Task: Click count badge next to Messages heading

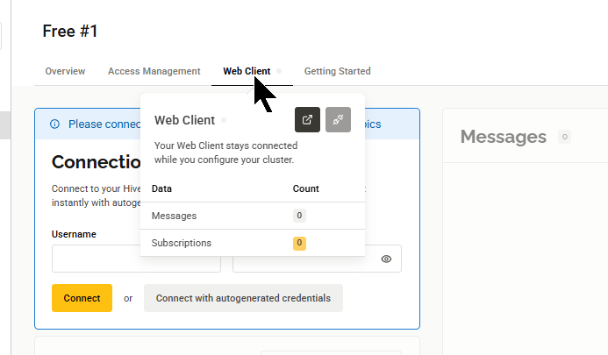Action: click(x=564, y=137)
